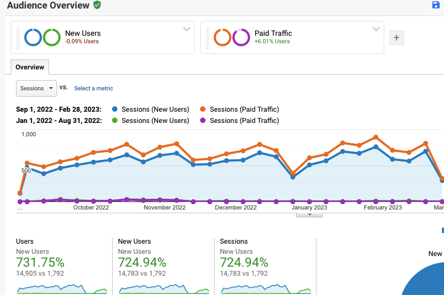Click blue Sessions (New Users) legend dot

click(x=115, y=109)
